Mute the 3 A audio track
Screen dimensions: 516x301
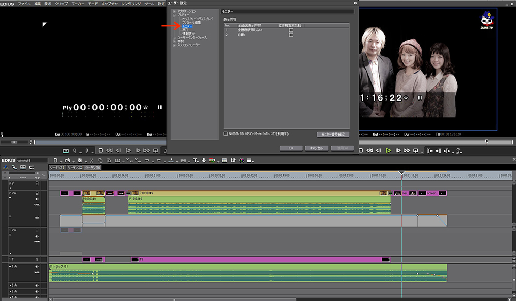[x=37, y=292]
